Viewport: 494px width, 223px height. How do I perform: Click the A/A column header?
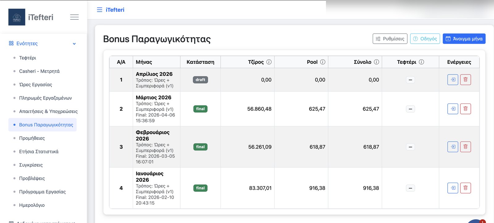pyautogui.click(x=121, y=62)
